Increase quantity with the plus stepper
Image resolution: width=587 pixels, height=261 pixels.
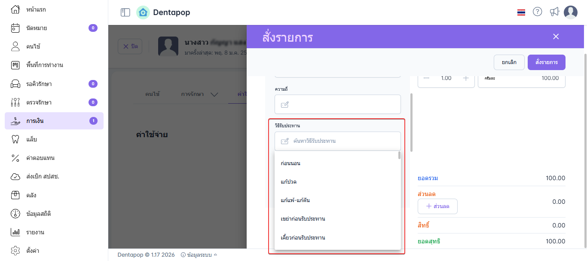tap(465, 78)
